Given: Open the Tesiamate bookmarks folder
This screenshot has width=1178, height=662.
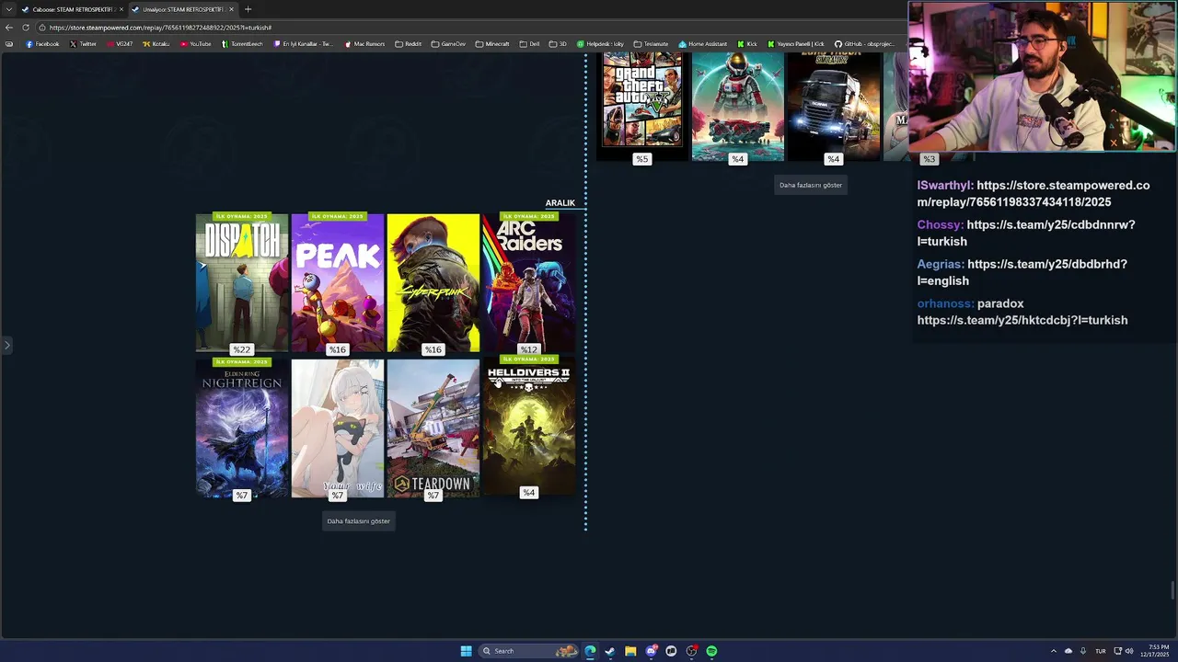Looking at the screenshot, I should click(652, 44).
